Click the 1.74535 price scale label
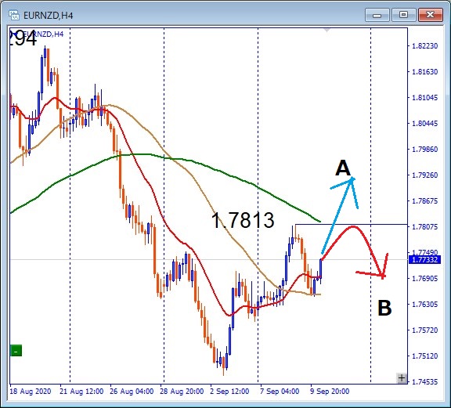451x408 pixels. click(425, 382)
